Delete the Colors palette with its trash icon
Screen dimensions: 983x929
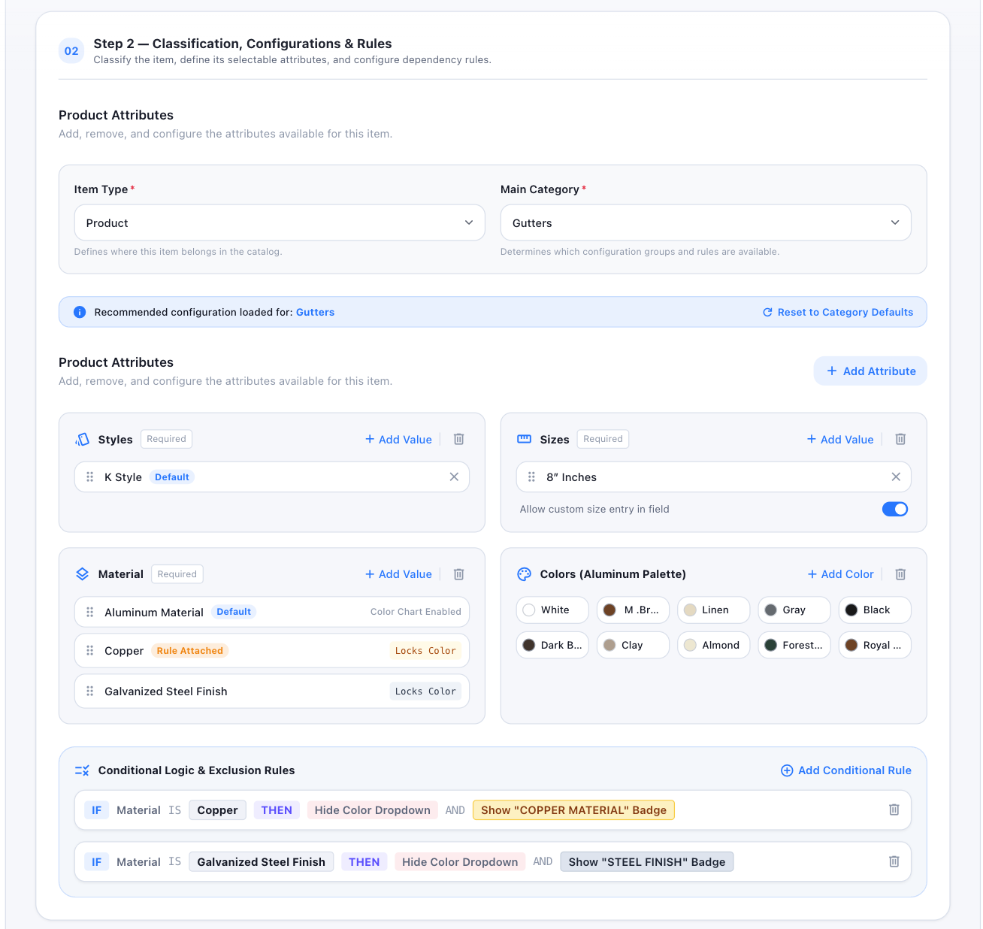tap(900, 574)
